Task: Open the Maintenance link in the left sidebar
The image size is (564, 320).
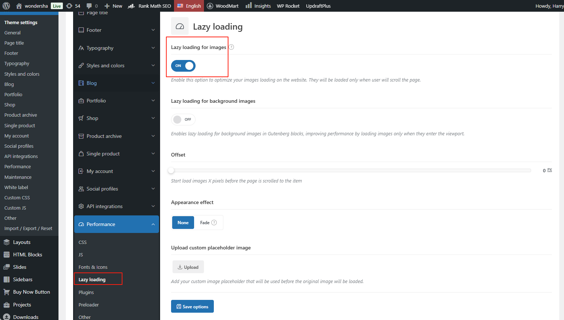Action: 18,177
